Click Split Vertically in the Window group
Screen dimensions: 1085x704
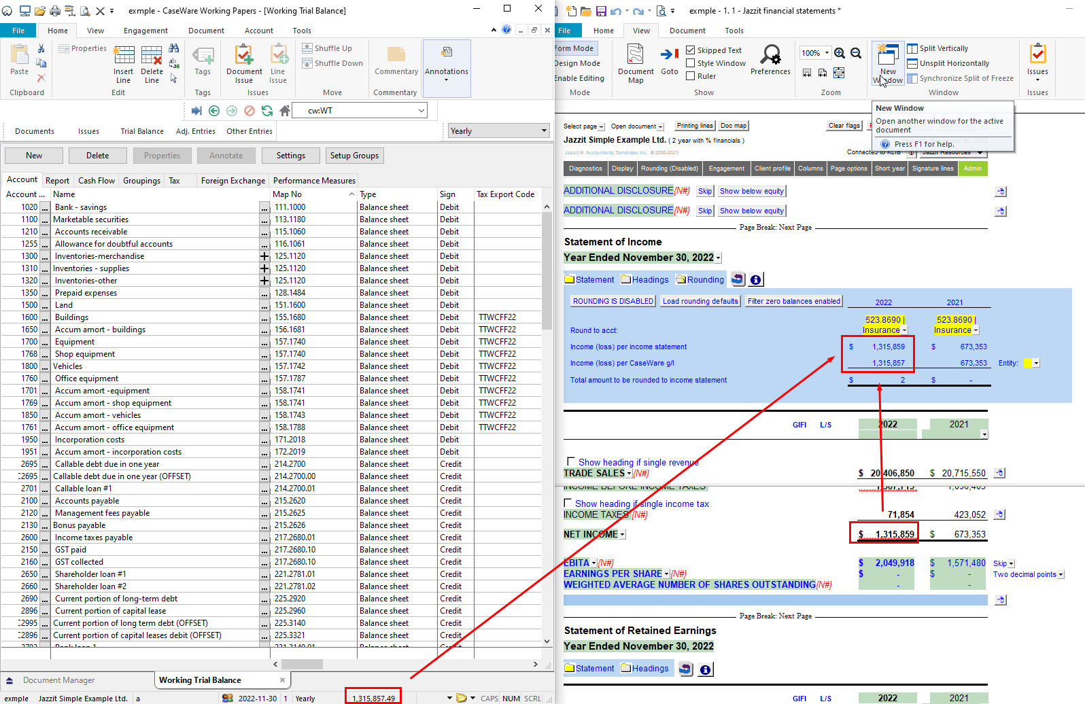coord(938,48)
